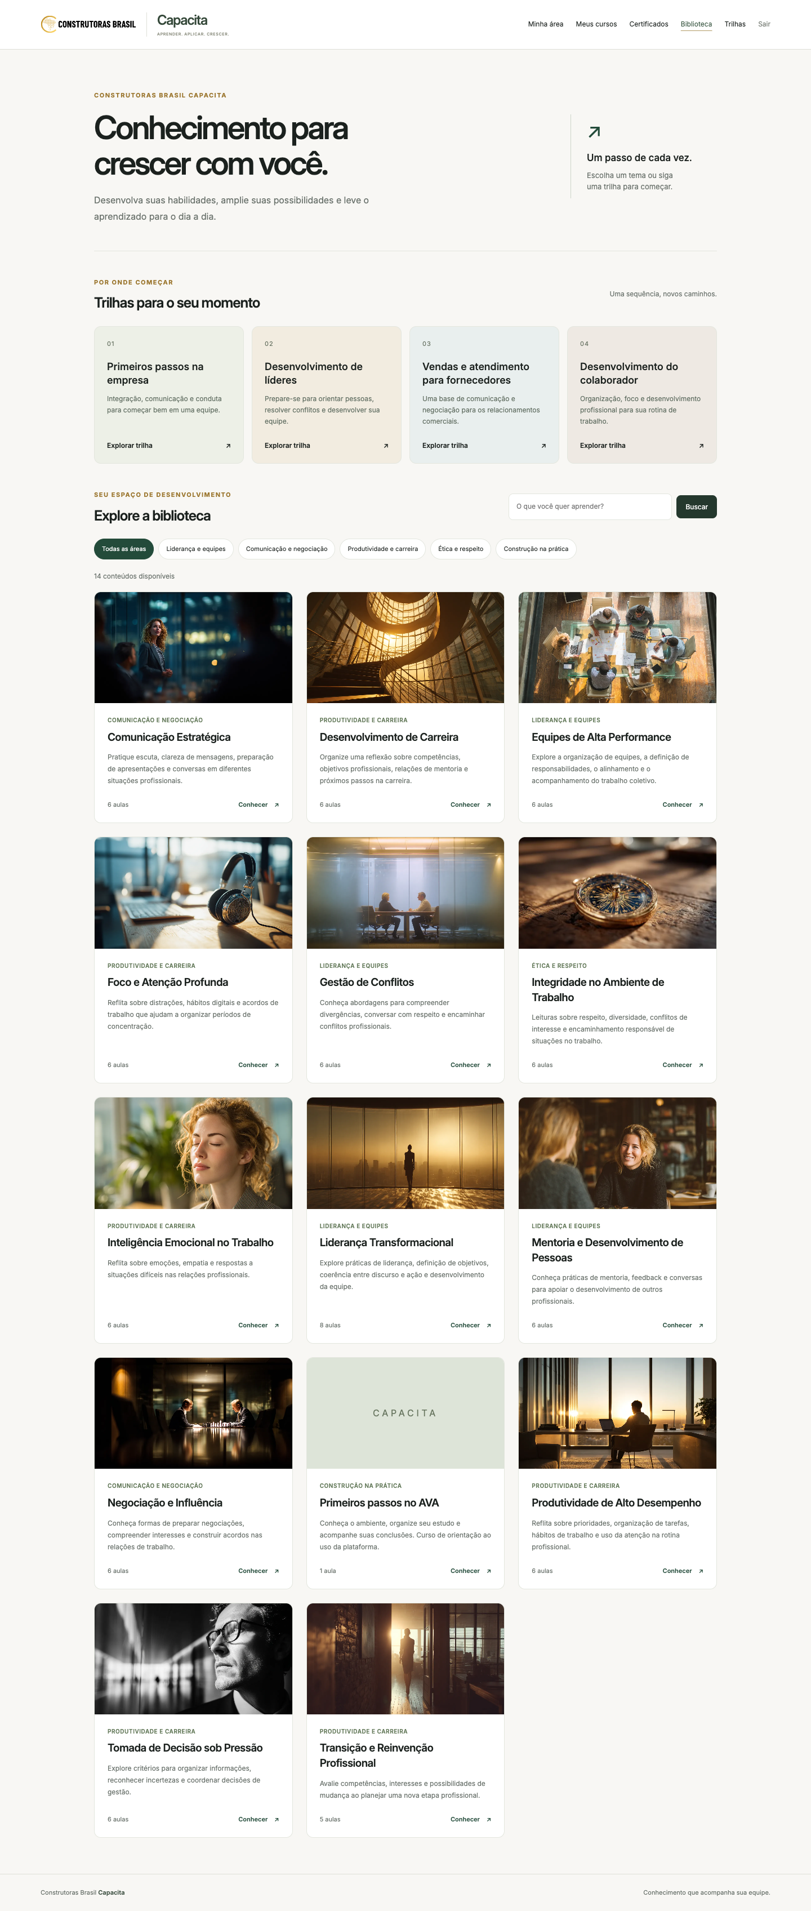Select the 'Todas as áreas' filter chip
Viewport: 811px width, 1911px height.
(x=124, y=549)
